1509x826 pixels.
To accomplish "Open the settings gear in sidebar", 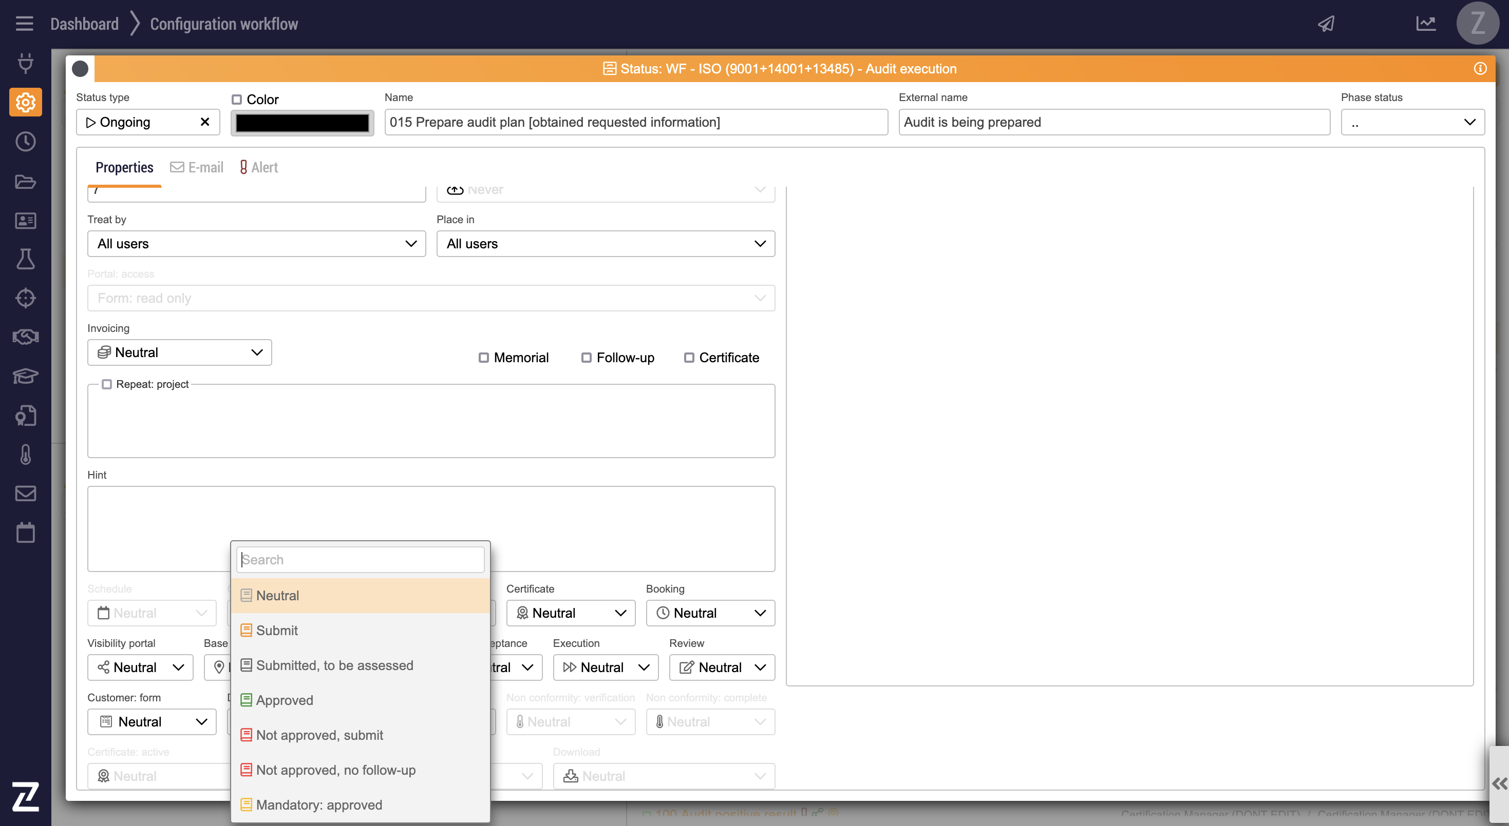I will tap(25, 103).
